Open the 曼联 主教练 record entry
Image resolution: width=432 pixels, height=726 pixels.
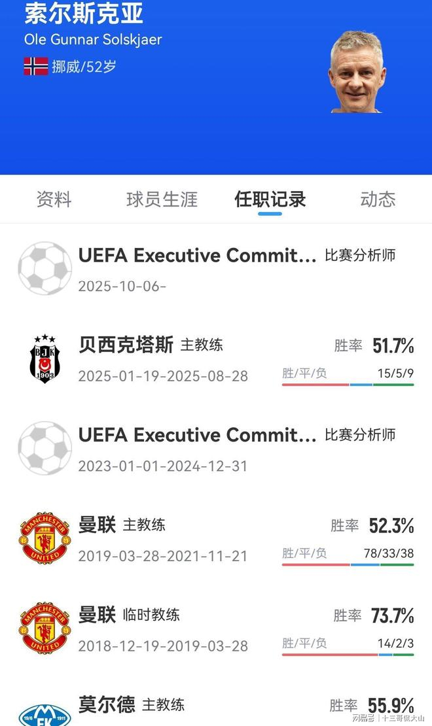pyautogui.click(x=97, y=525)
